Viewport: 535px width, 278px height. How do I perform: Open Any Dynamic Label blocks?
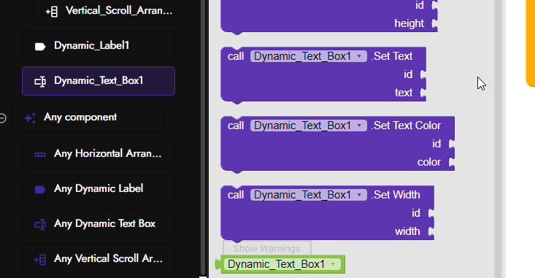coord(99,189)
